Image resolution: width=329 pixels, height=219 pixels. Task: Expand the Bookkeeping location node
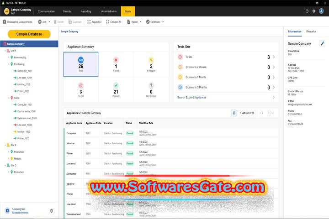coord(9,57)
